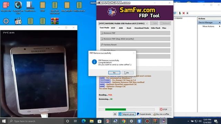Switch to the Root tab

click(x=129, y=28)
